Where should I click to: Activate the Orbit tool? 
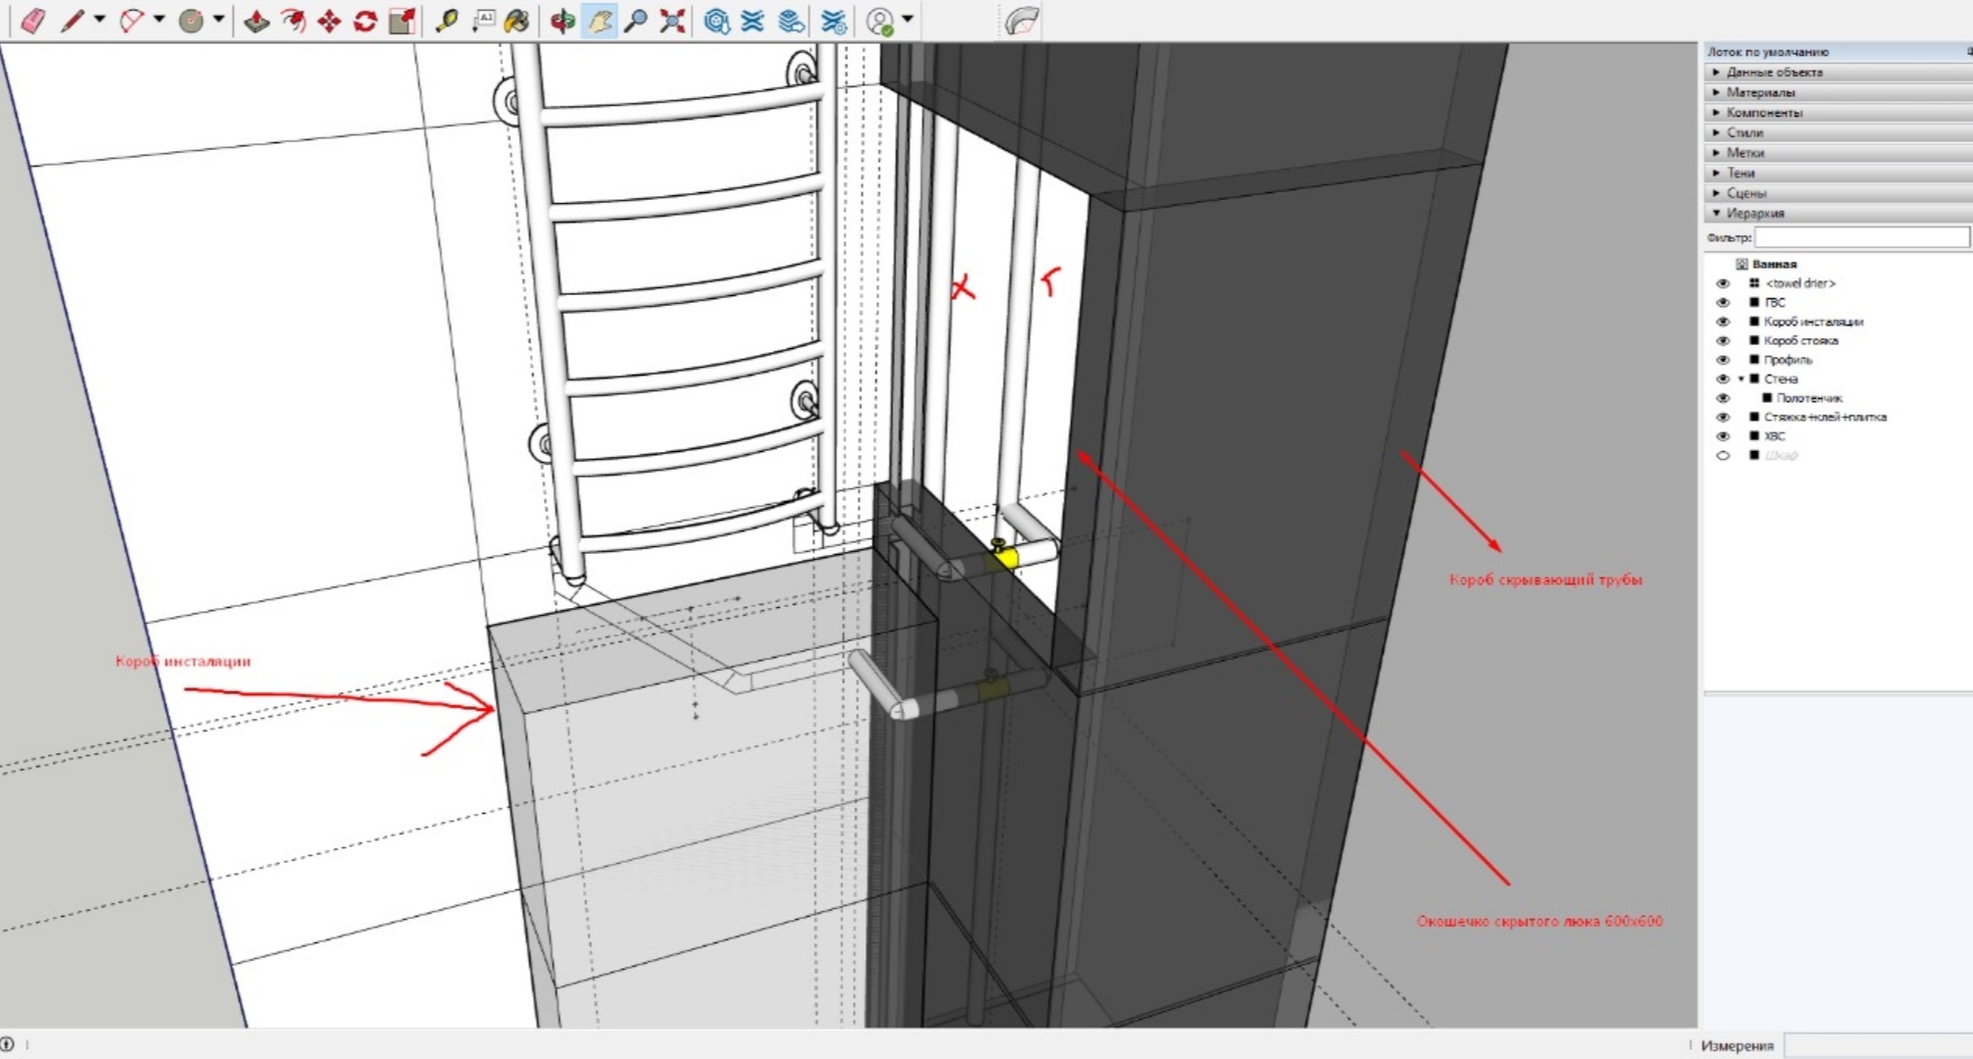[x=562, y=21]
